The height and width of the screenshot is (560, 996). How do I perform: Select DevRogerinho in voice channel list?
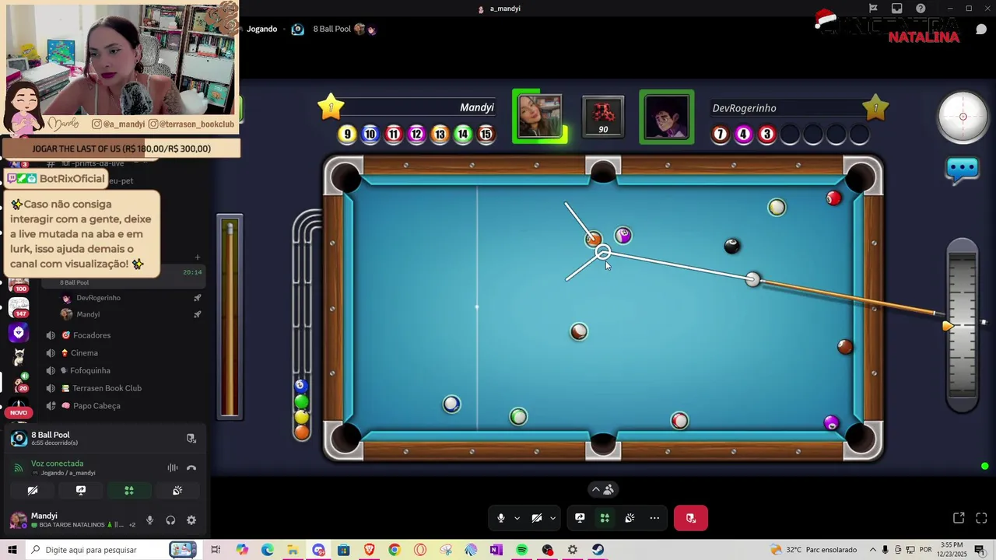tap(131, 298)
